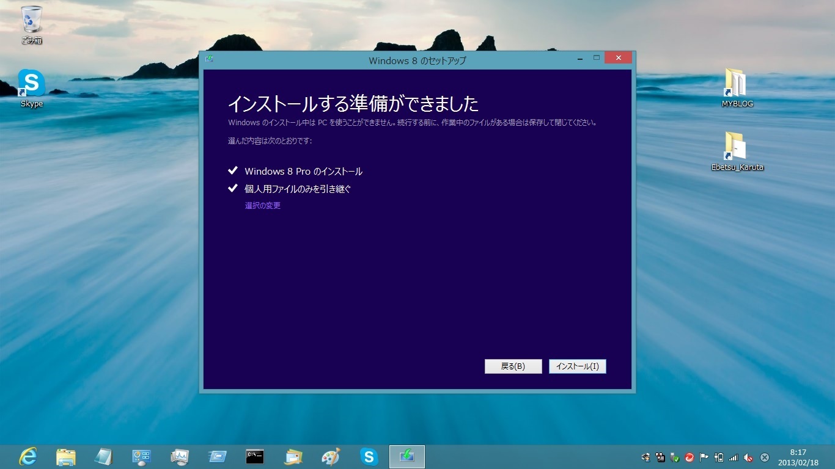Open the wireless signal network icon

coord(734,457)
